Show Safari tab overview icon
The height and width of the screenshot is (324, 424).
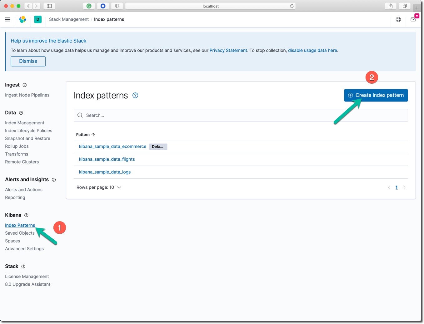point(405,6)
